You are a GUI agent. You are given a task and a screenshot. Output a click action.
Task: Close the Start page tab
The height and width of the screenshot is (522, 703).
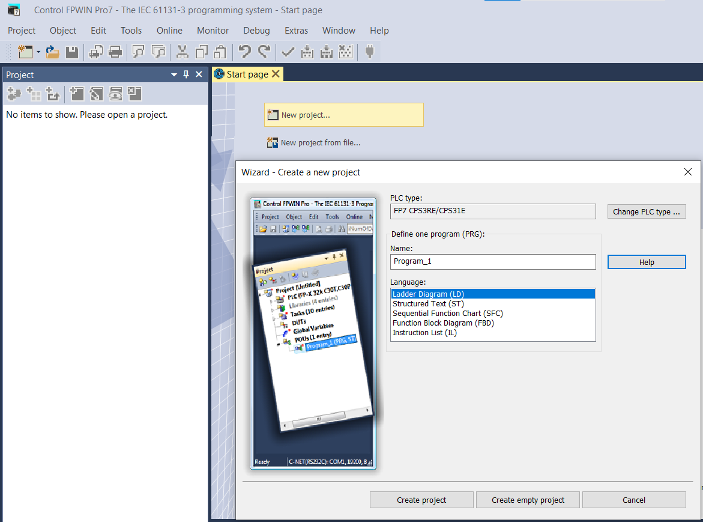tap(276, 74)
